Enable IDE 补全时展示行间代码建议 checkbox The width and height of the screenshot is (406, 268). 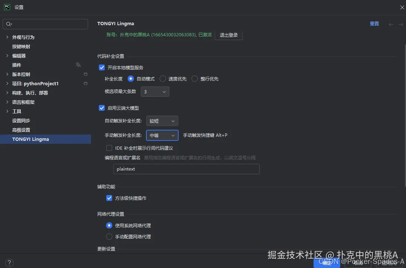tap(109, 148)
